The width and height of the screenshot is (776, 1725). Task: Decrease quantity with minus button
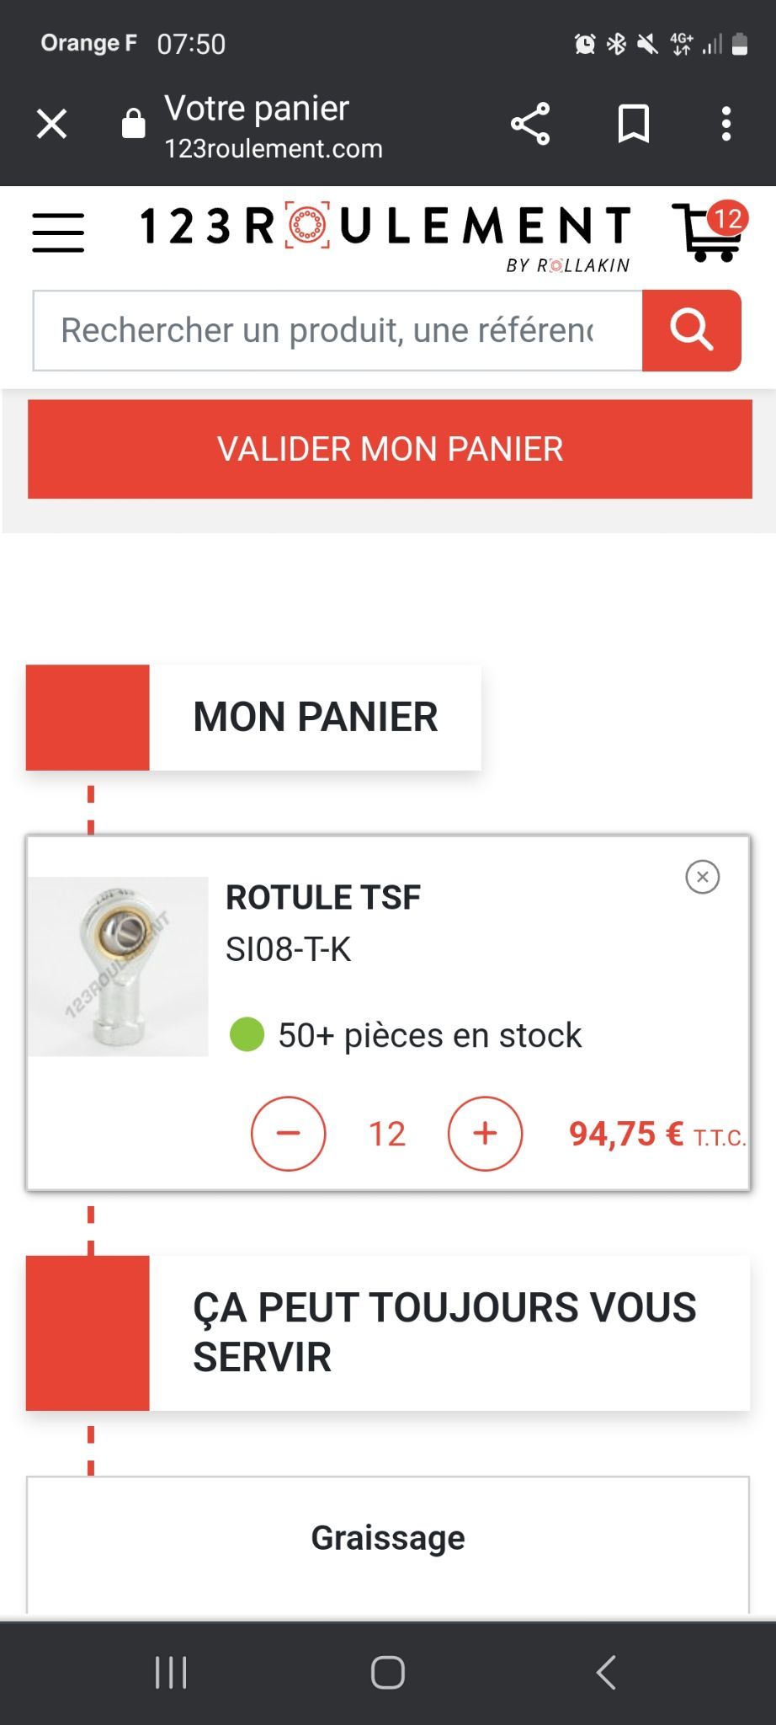coord(288,1133)
